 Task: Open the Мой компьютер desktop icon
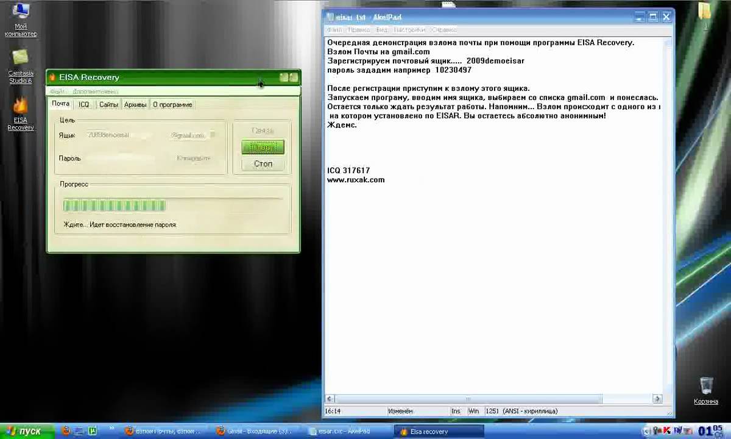pos(21,20)
